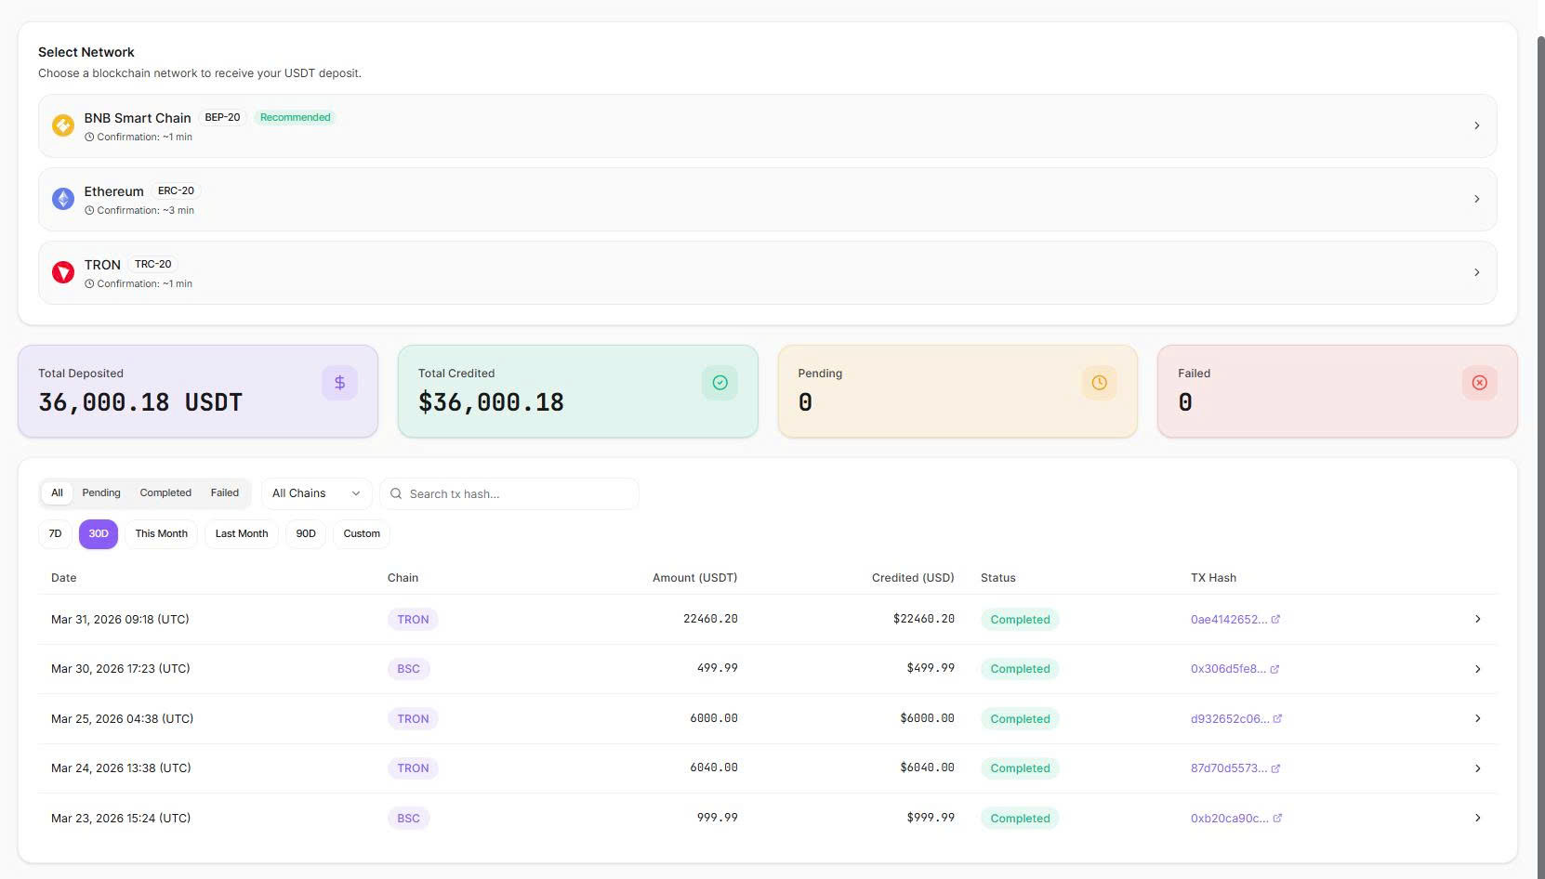The width and height of the screenshot is (1545, 879).
Task: Focus the Search tx hash field
Action: point(516,494)
